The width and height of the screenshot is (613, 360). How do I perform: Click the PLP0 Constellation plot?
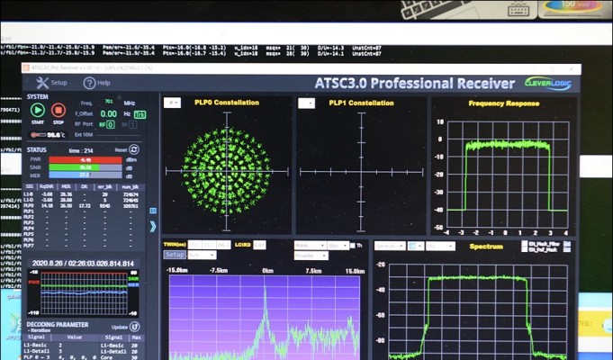coord(227,171)
